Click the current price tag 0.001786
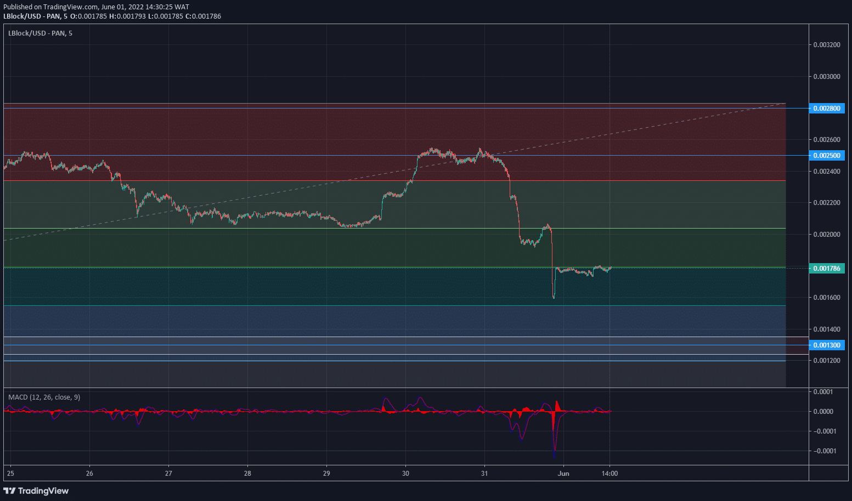852x501 pixels. pyautogui.click(x=827, y=268)
